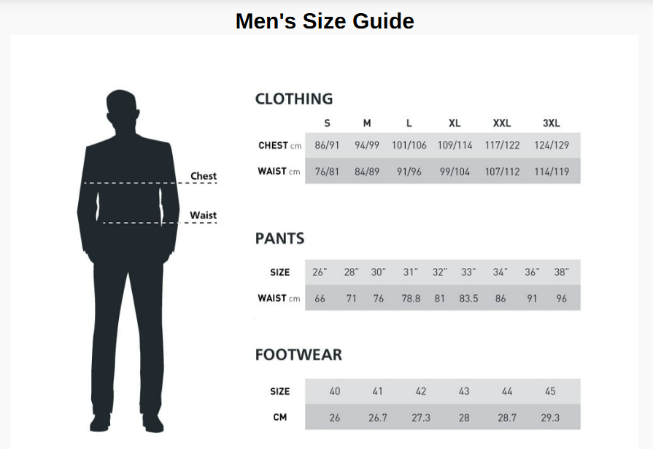
Task: Pick waist value 114/119 for size 3XL
Action: coord(552,172)
